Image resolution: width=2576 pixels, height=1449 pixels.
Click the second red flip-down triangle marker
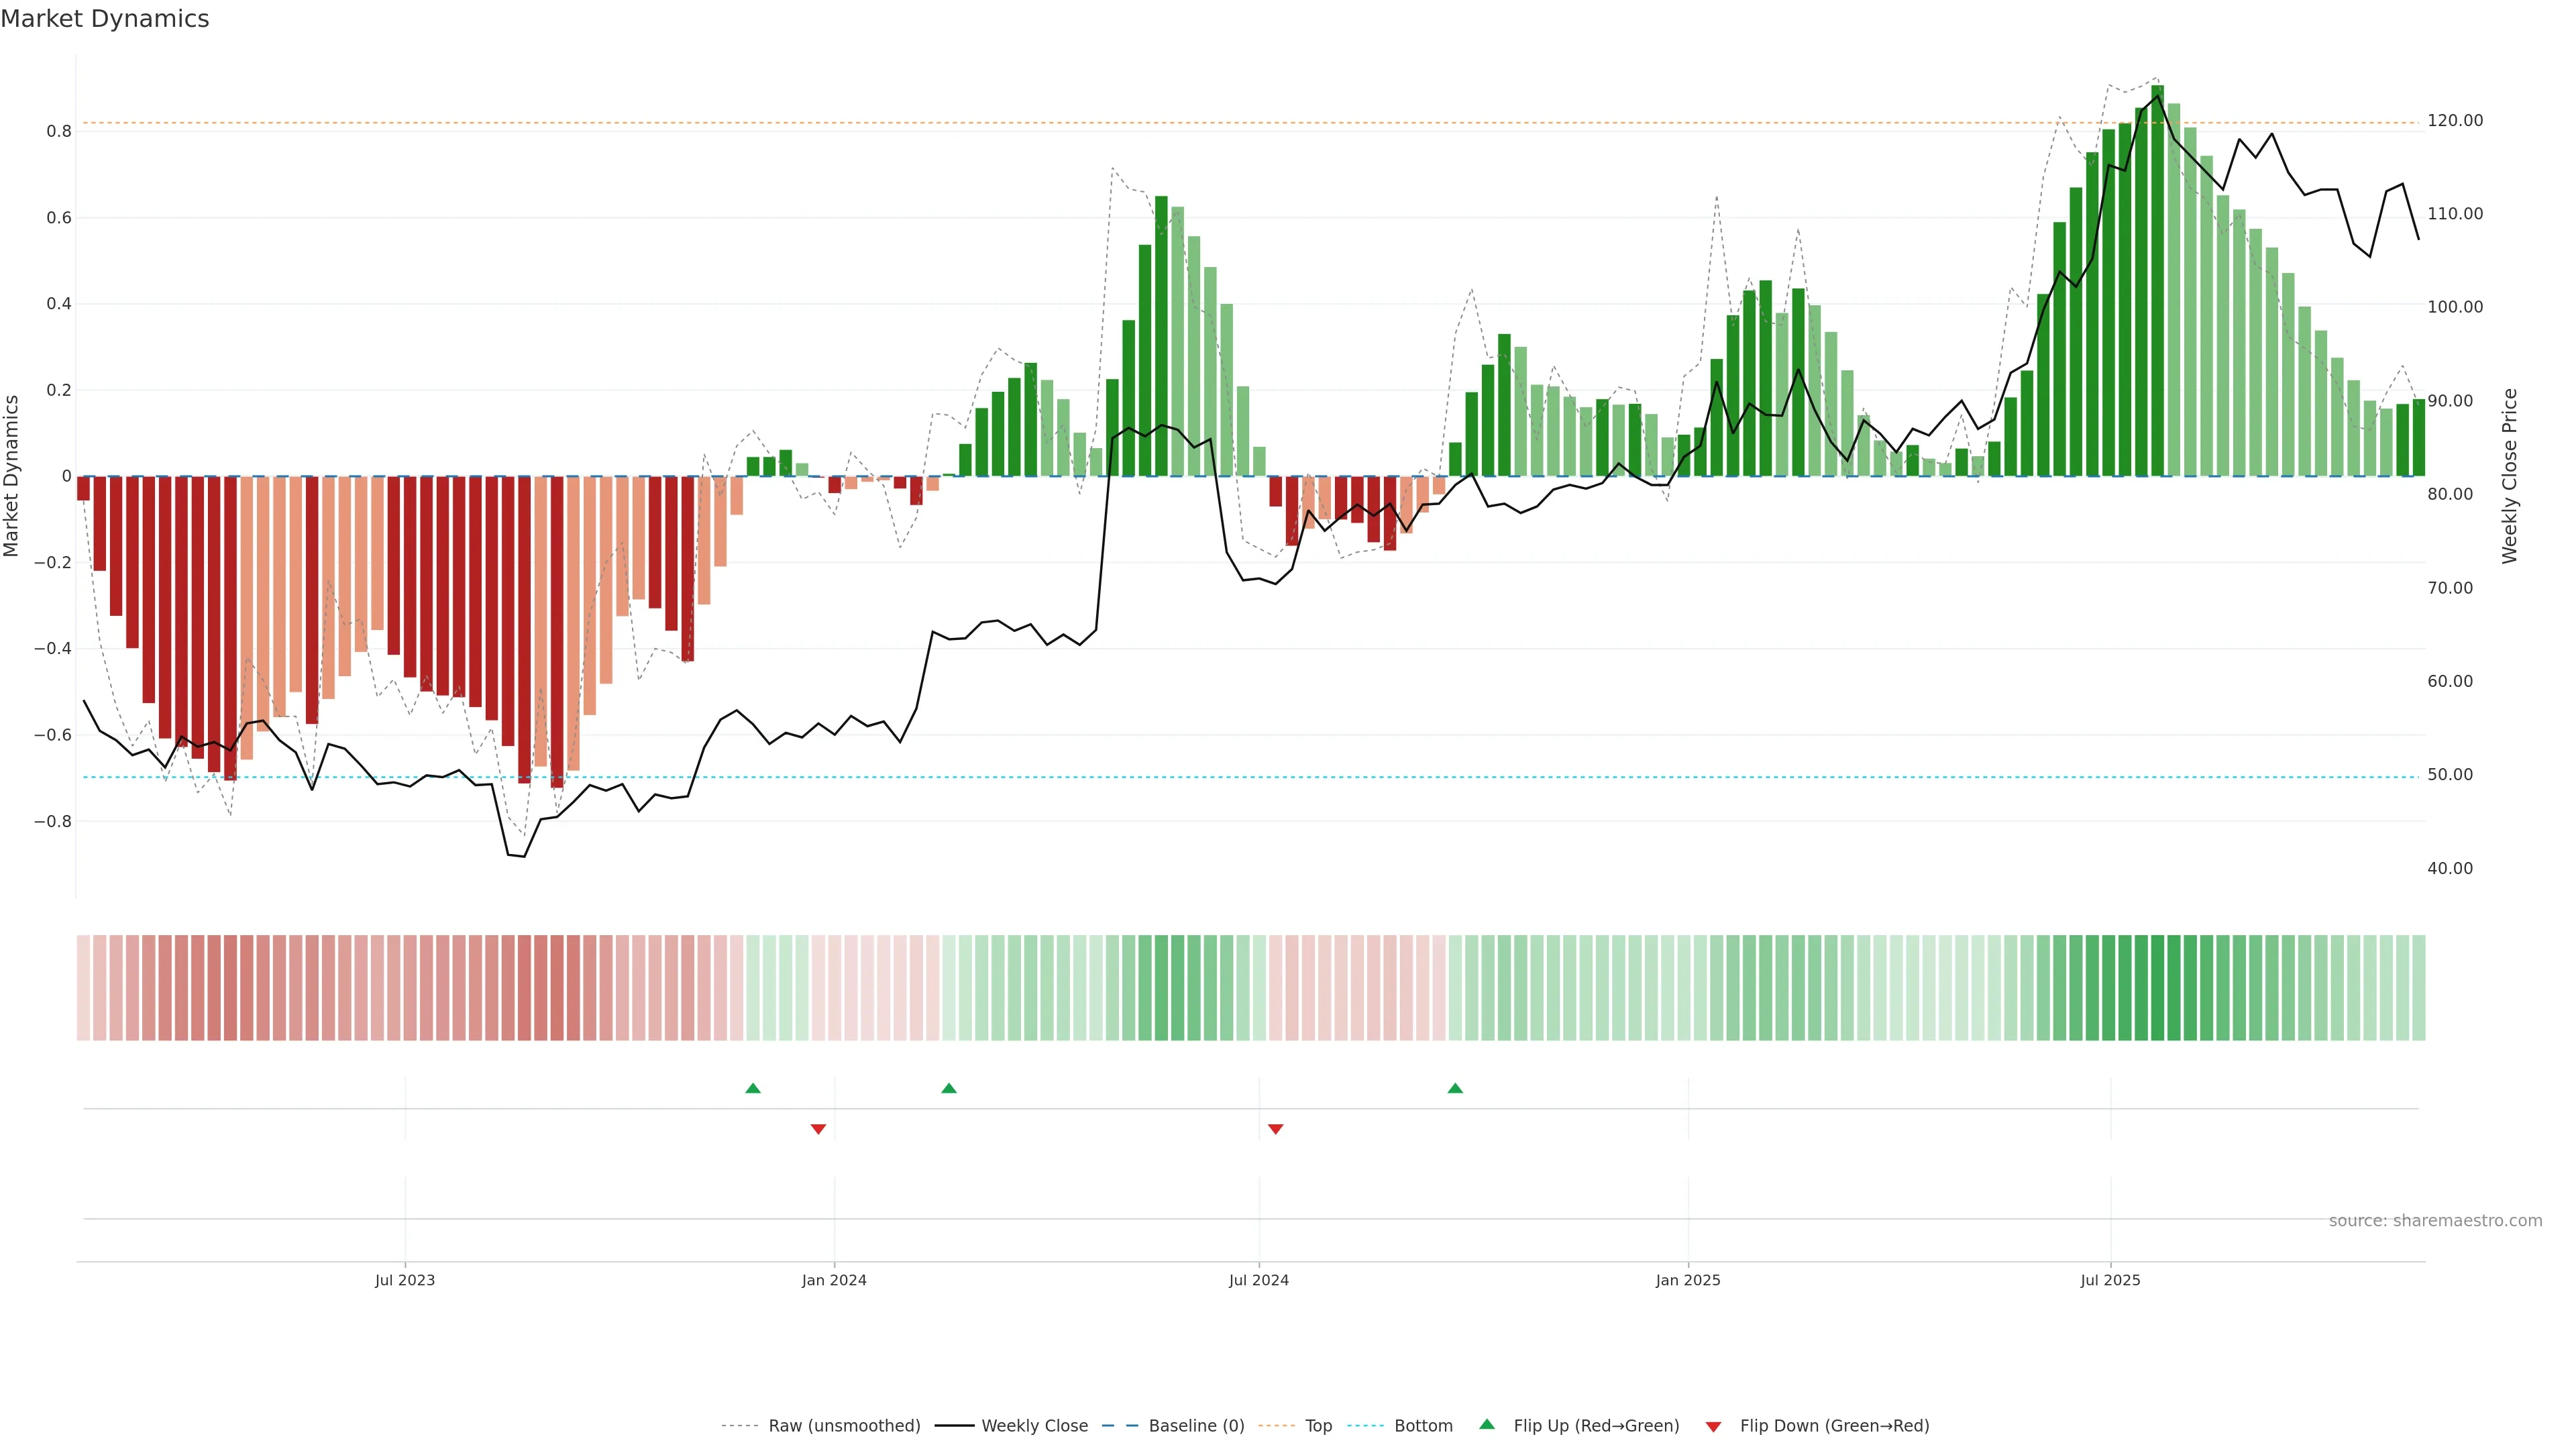[1275, 1129]
